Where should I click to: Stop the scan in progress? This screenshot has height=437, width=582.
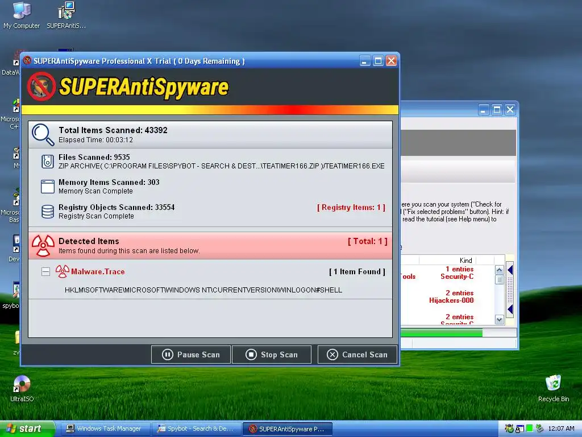[x=271, y=354]
